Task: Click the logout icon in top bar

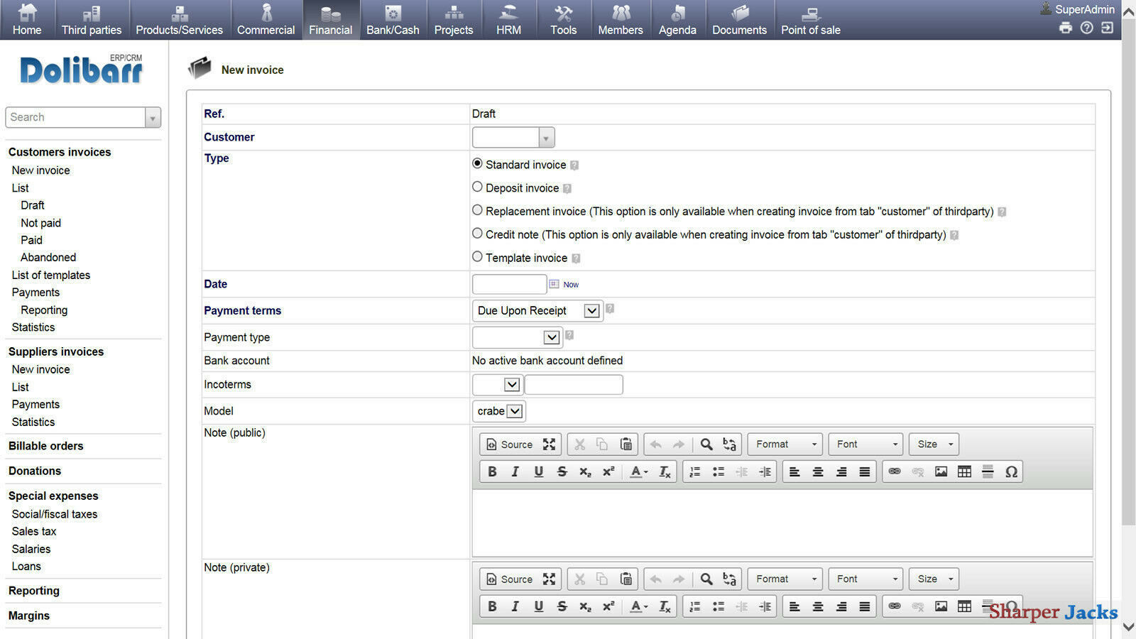Action: click(x=1107, y=28)
